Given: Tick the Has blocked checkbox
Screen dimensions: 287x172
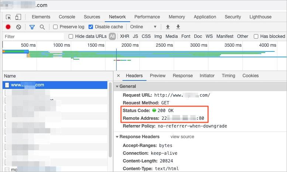Looking at the screenshot, I should (x=256, y=36).
